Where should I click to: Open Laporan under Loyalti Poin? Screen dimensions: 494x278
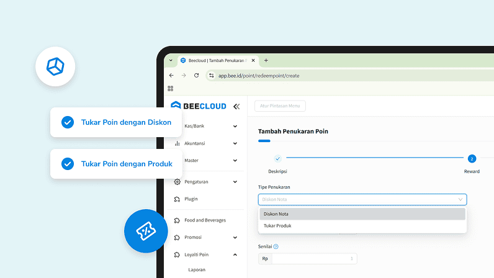coord(197,269)
